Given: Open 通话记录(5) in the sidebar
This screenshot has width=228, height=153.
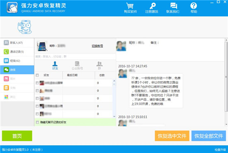Looking at the screenshot, I should click(x=17, y=52).
